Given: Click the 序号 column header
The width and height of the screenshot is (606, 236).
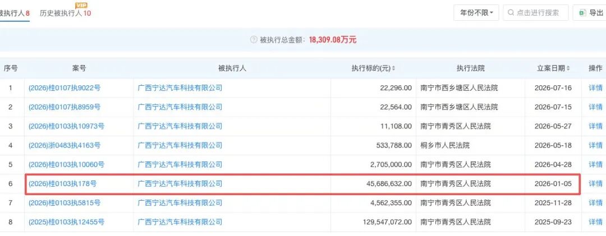Looking at the screenshot, I should (x=11, y=68).
